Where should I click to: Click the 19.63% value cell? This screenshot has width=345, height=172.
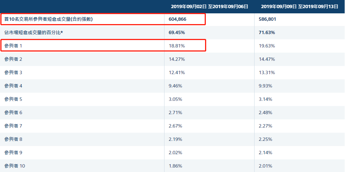pyautogui.click(x=266, y=46)
